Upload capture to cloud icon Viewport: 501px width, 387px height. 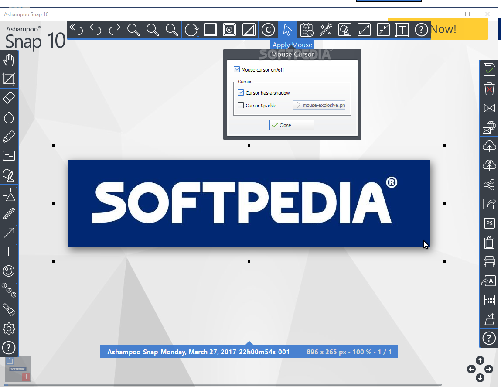pos(489,147)
